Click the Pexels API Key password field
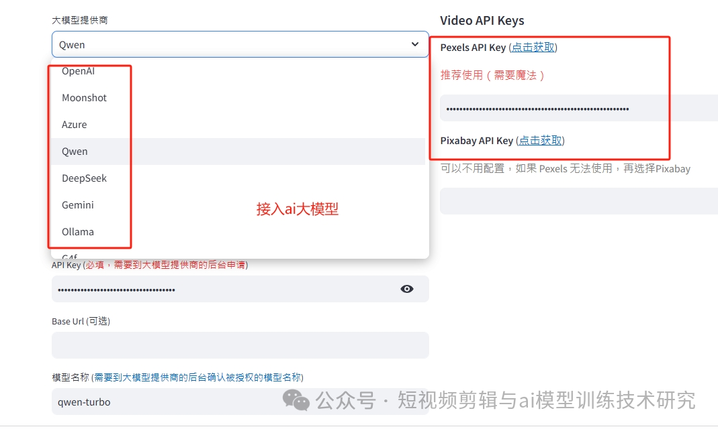 pyautogui.click(x=579, y=109)
